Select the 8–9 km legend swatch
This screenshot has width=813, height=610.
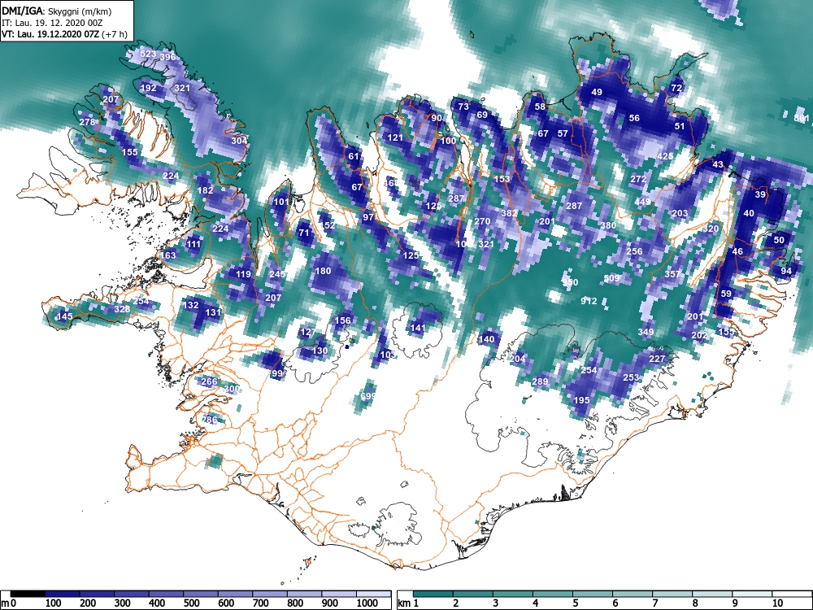[x=712, y=594]
